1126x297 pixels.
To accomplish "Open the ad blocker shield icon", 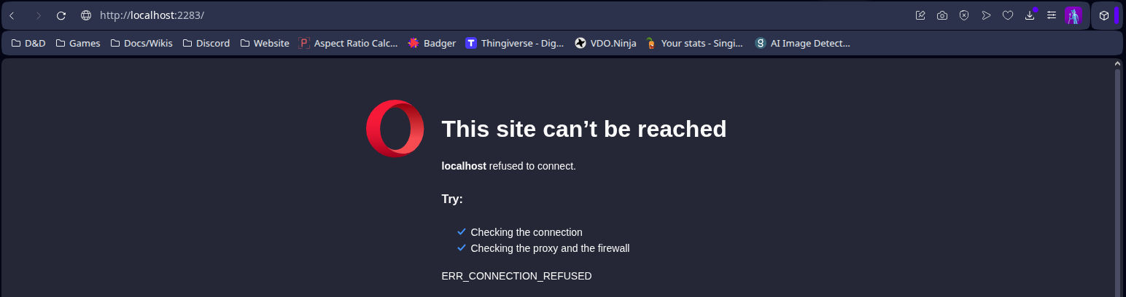I will coord(964,15).
